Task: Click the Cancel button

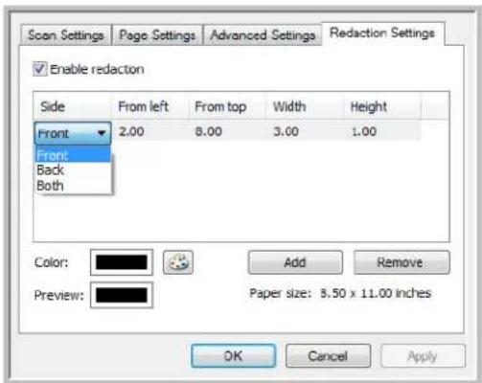Action: (328, 356)
